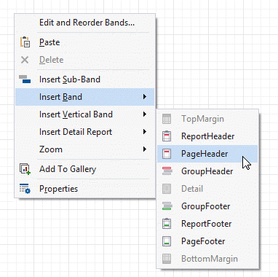
Task: Select BottomMargin in the band submenu
Action: (207, 259)
